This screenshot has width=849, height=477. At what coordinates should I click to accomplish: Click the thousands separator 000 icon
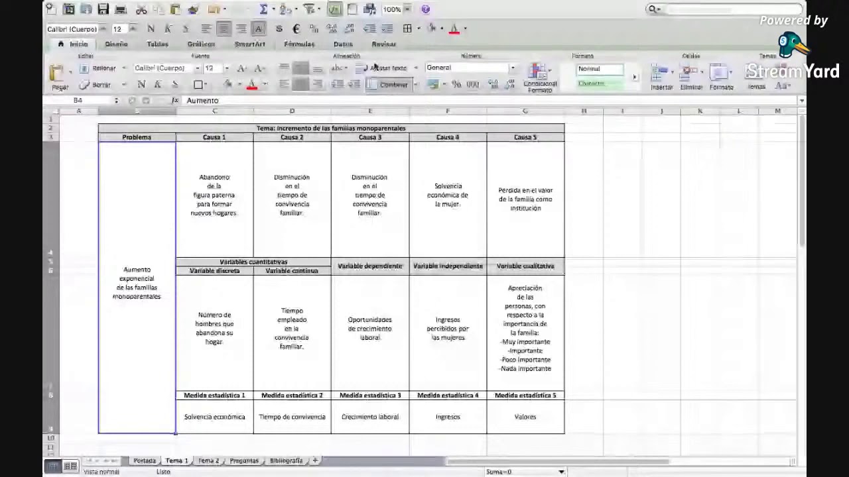472,84
